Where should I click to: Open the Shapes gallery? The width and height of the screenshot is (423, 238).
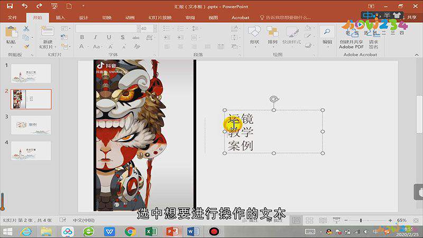(254, 35)
